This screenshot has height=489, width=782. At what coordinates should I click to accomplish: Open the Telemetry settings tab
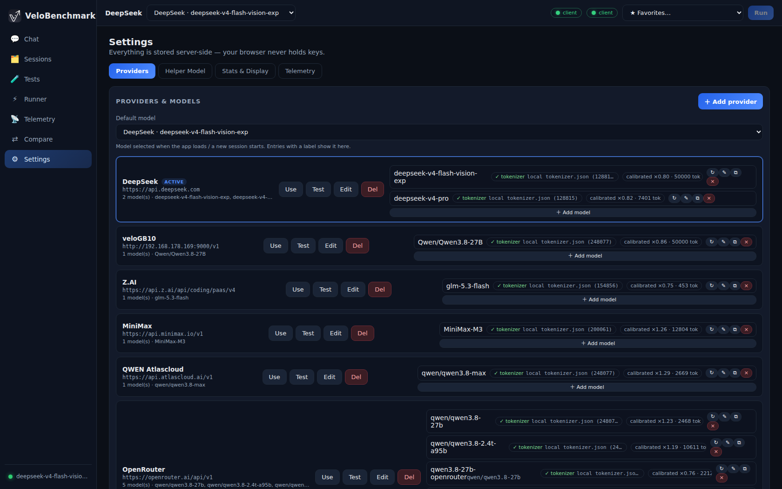300,71
